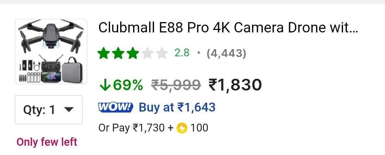Click the ₹1,830 current price
385x155 pixels.
tap(235, 85)
